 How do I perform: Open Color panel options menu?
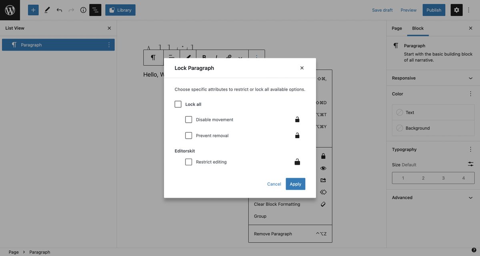pyautogui.click(x=470, y=94)
